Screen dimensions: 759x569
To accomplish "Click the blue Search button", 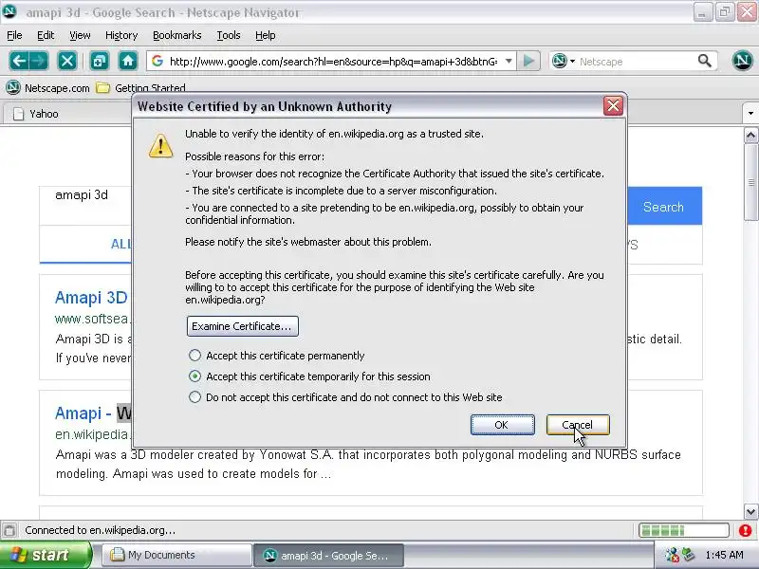I will [x=664, y=206].
